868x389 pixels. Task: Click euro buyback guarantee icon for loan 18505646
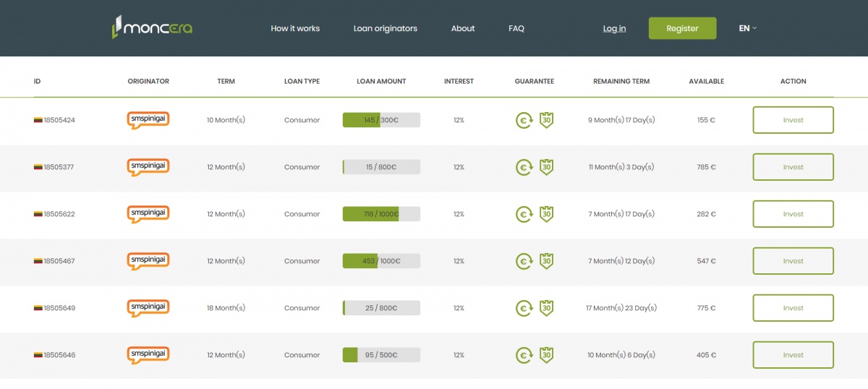click(524, 356)
